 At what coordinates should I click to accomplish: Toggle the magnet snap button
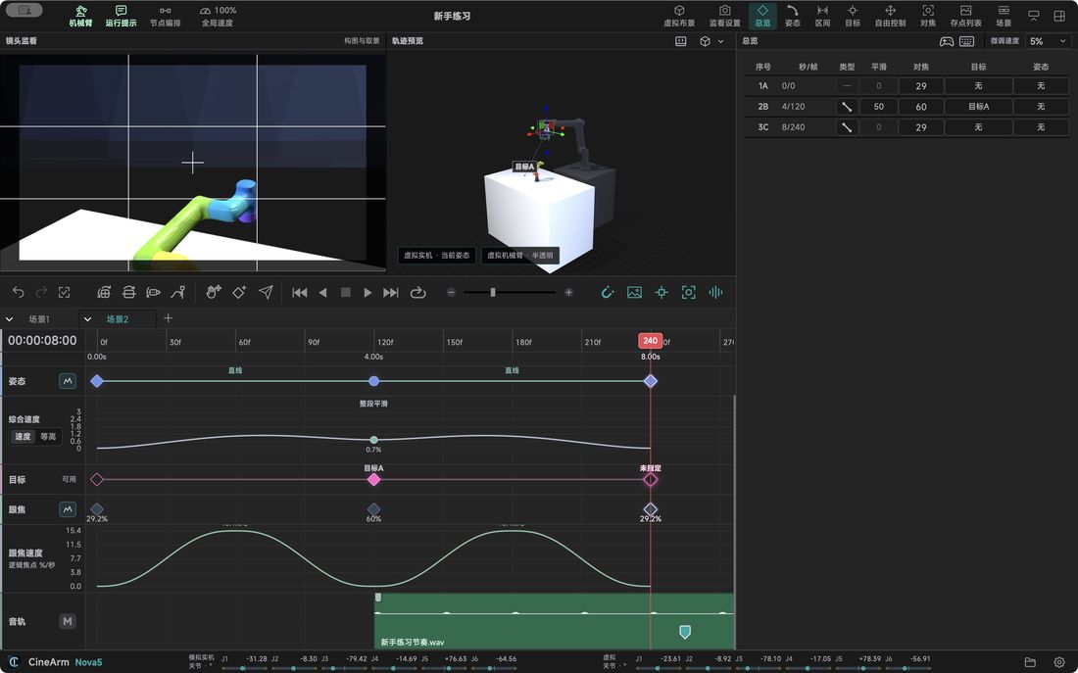pos(607,292)
